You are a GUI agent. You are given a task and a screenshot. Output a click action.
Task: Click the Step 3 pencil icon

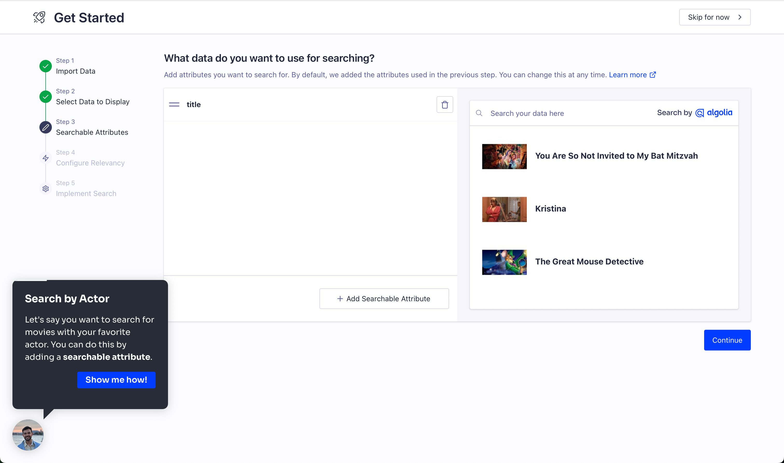coord(46,127)
